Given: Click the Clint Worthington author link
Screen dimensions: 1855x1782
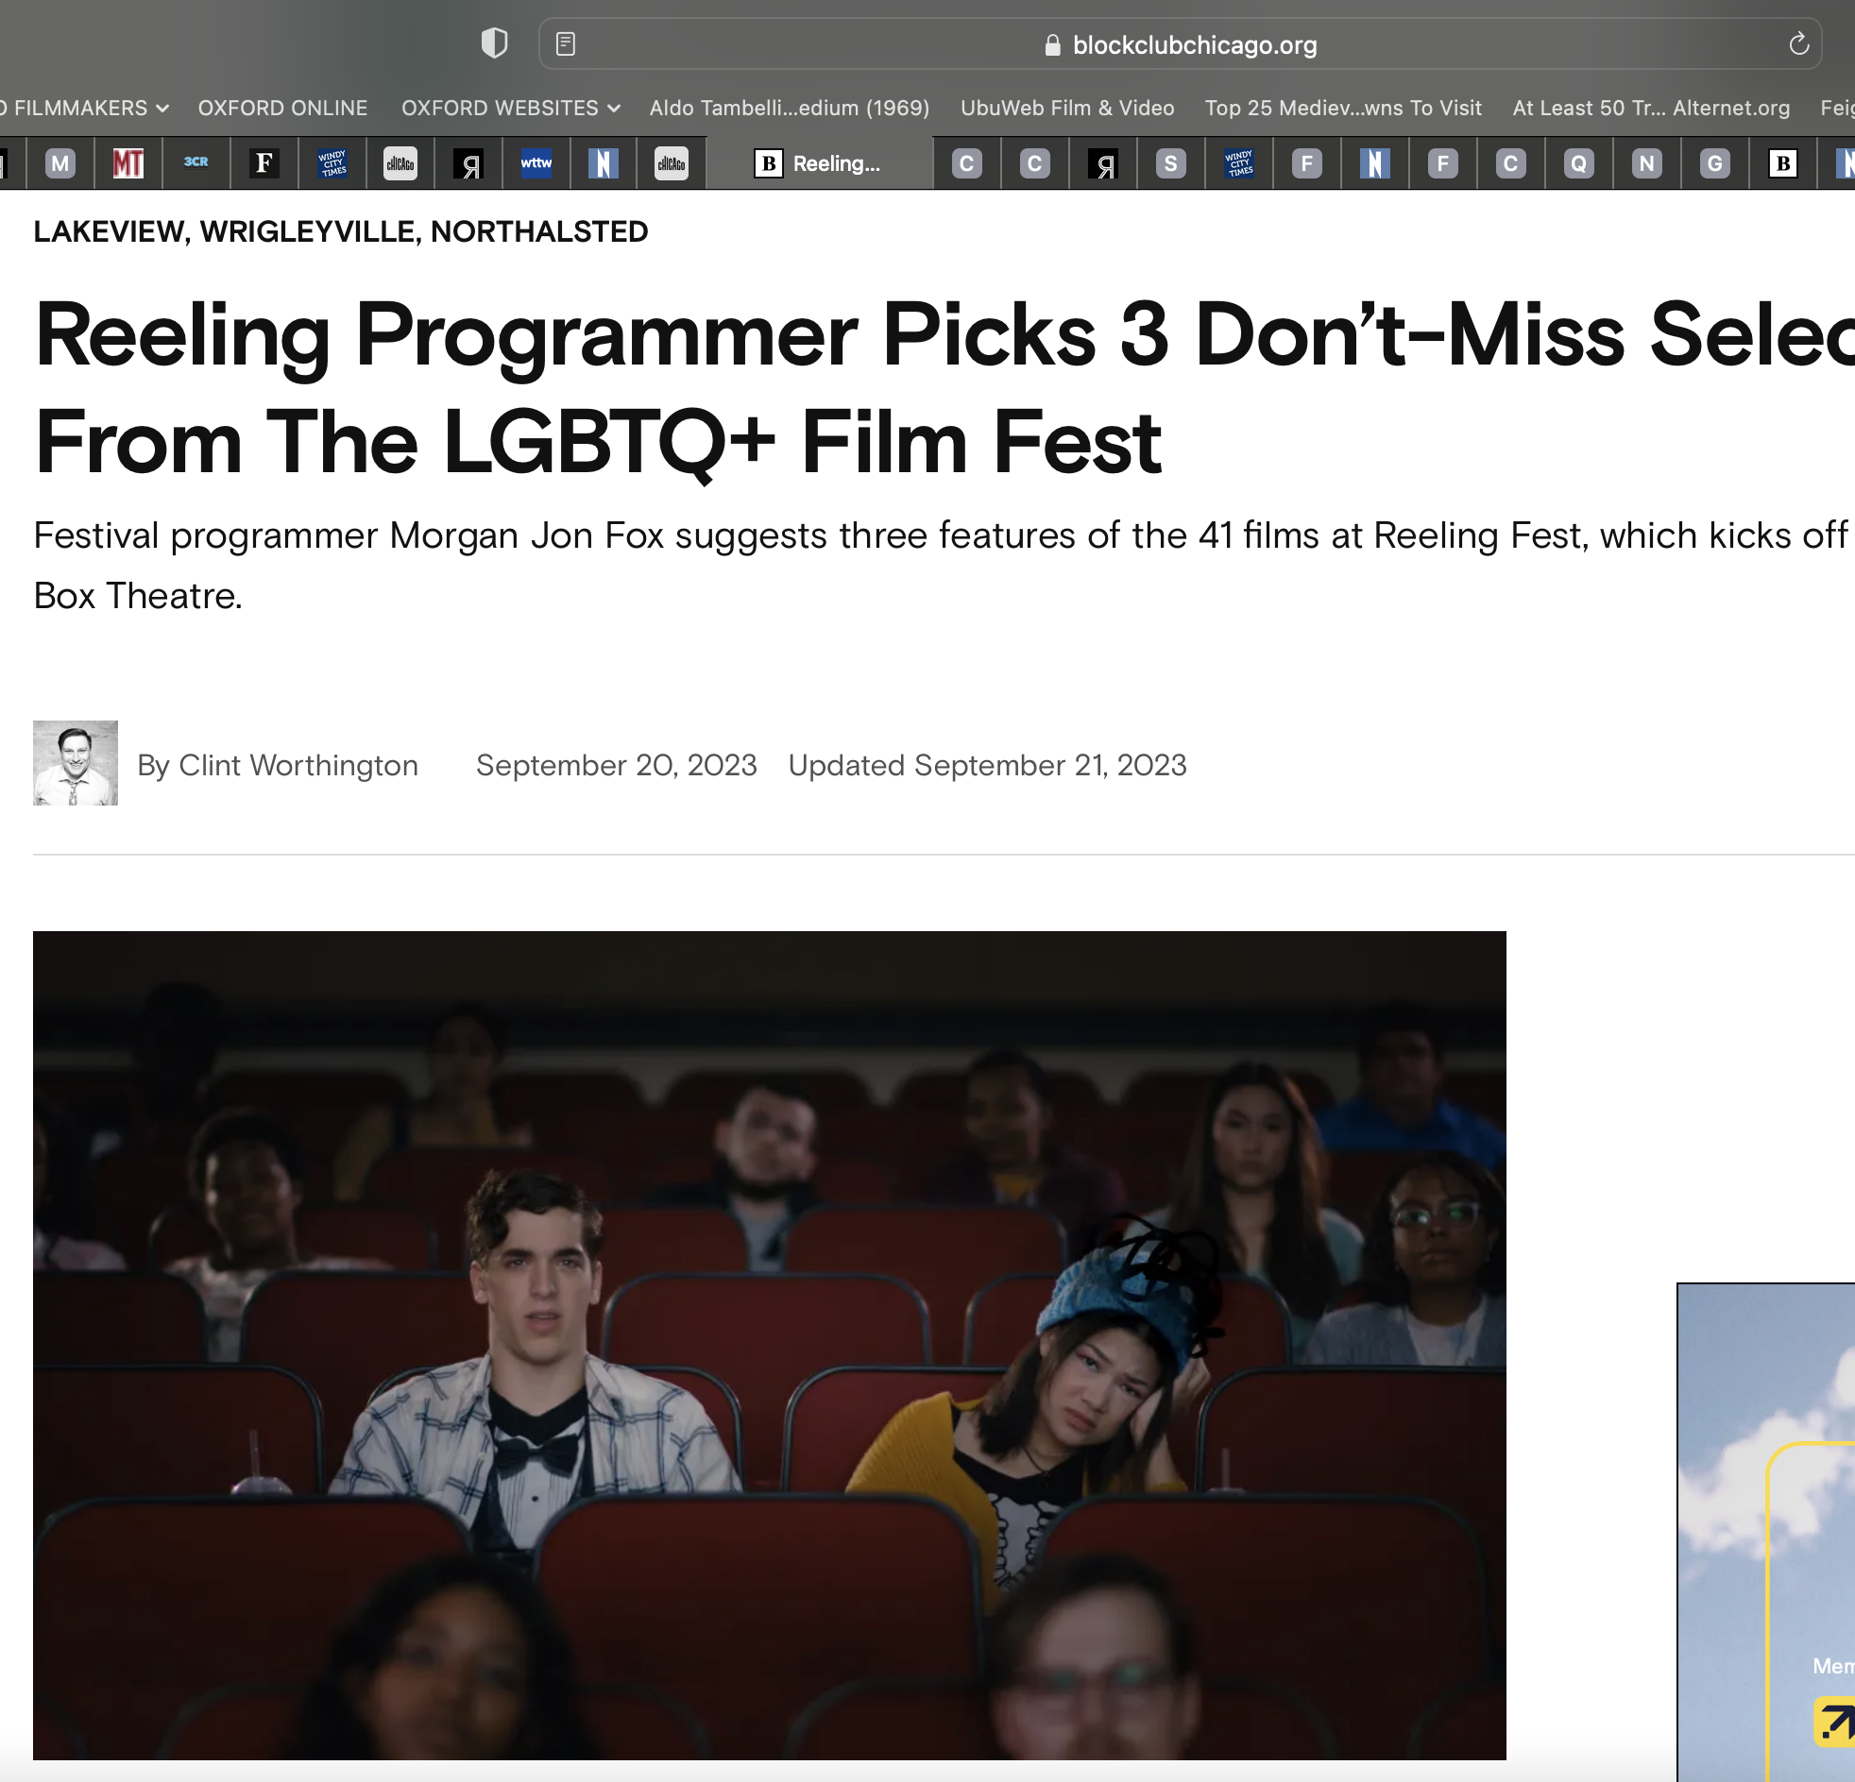Looking at the screenshot, I should [x=298, y=765].
